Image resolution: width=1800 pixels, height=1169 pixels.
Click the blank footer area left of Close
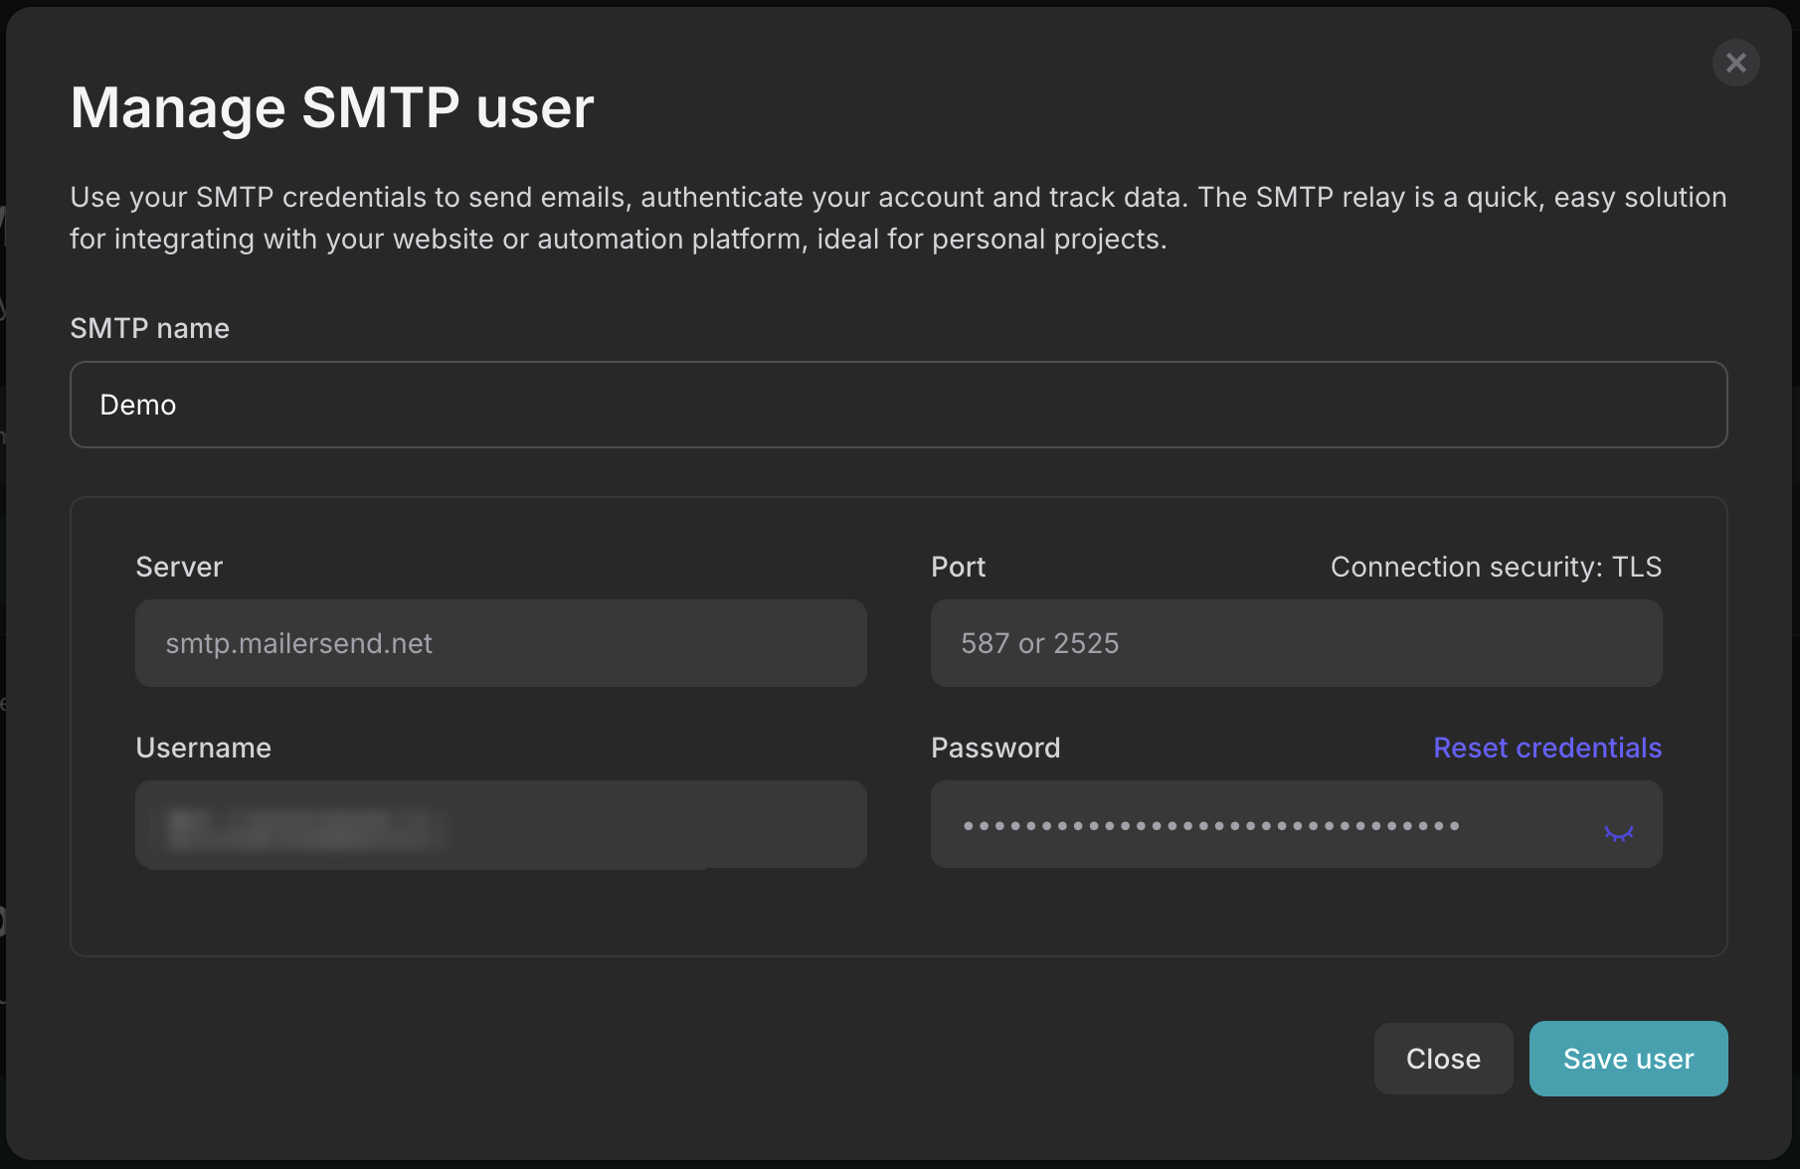(696, 1059)
